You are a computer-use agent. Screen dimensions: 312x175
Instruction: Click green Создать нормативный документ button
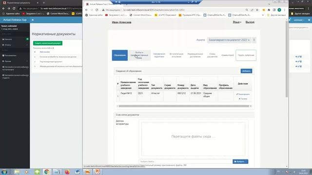(48, 43)
